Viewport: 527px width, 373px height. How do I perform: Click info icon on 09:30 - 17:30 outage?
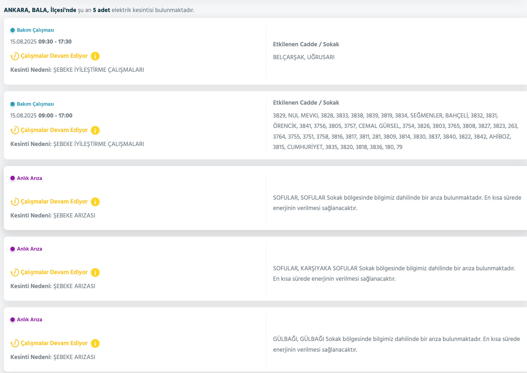95,56
